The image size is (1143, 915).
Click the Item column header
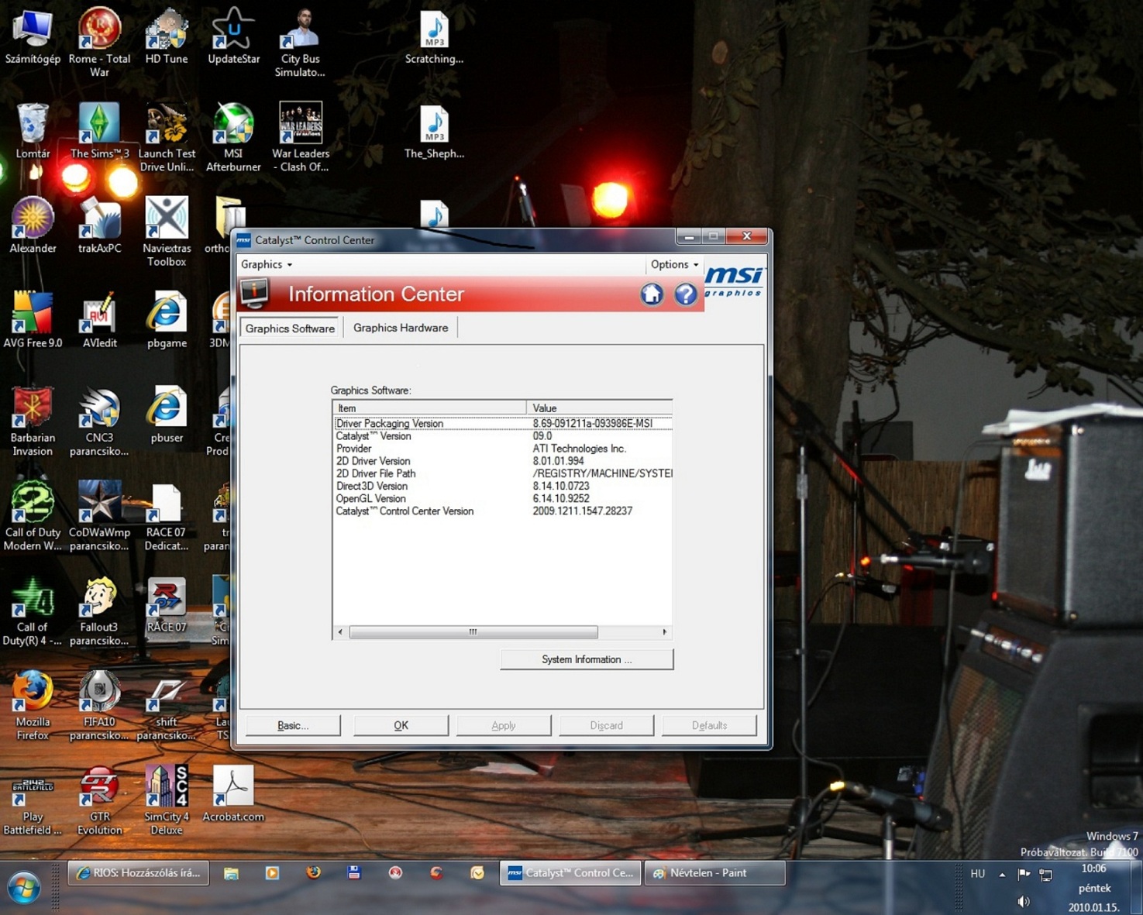click(x=429, y=408)
